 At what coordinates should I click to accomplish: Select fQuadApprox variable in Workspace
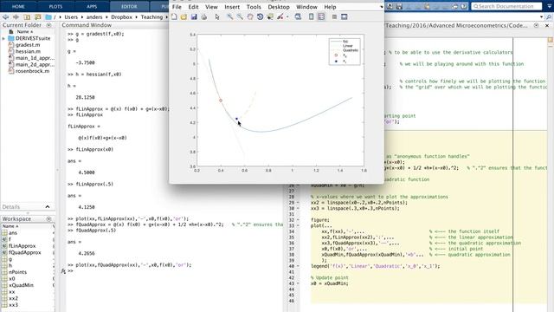point(25,252)
